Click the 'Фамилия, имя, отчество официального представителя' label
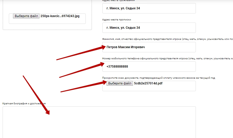 [x=156, y=39]
